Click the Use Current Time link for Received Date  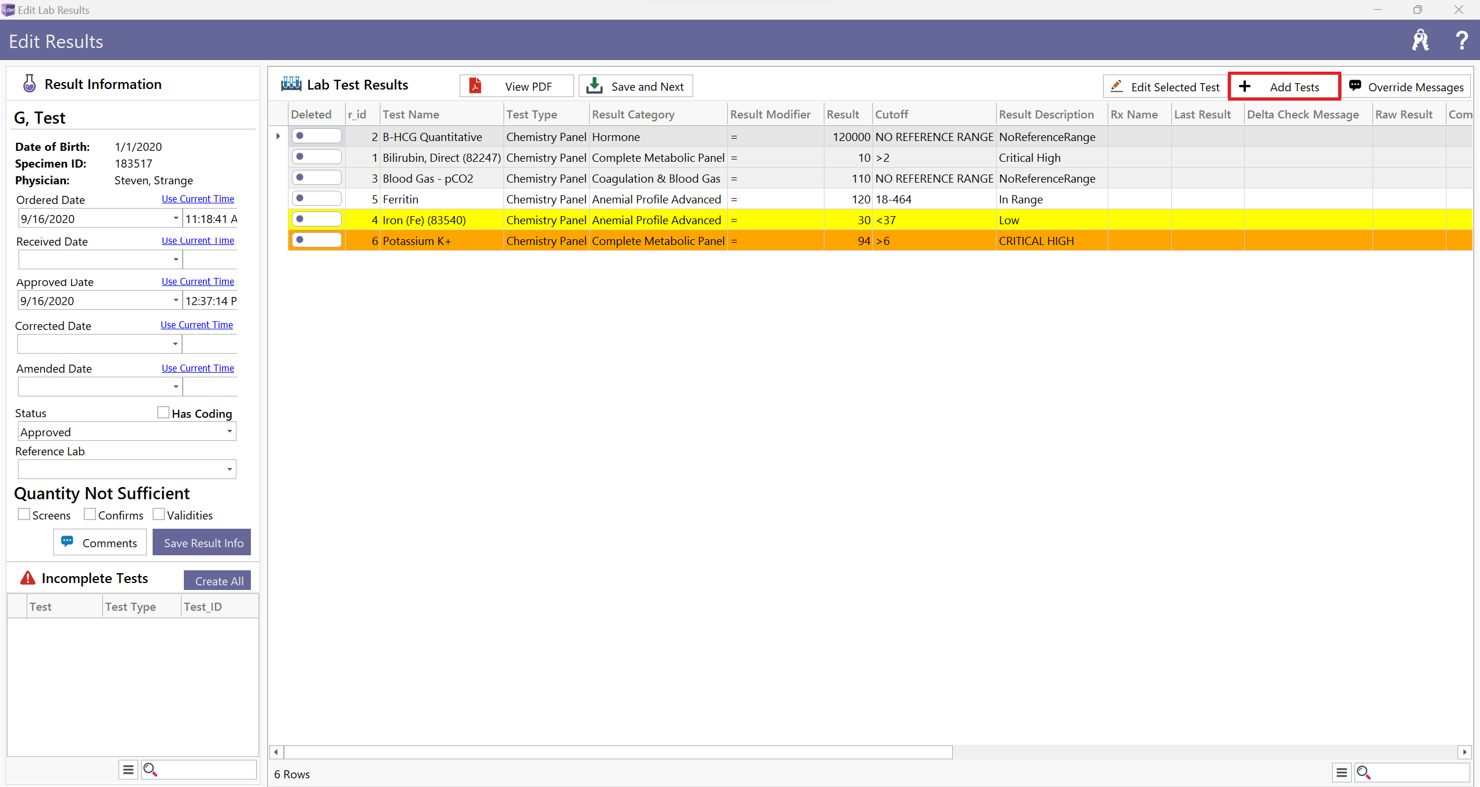[197, 241]
